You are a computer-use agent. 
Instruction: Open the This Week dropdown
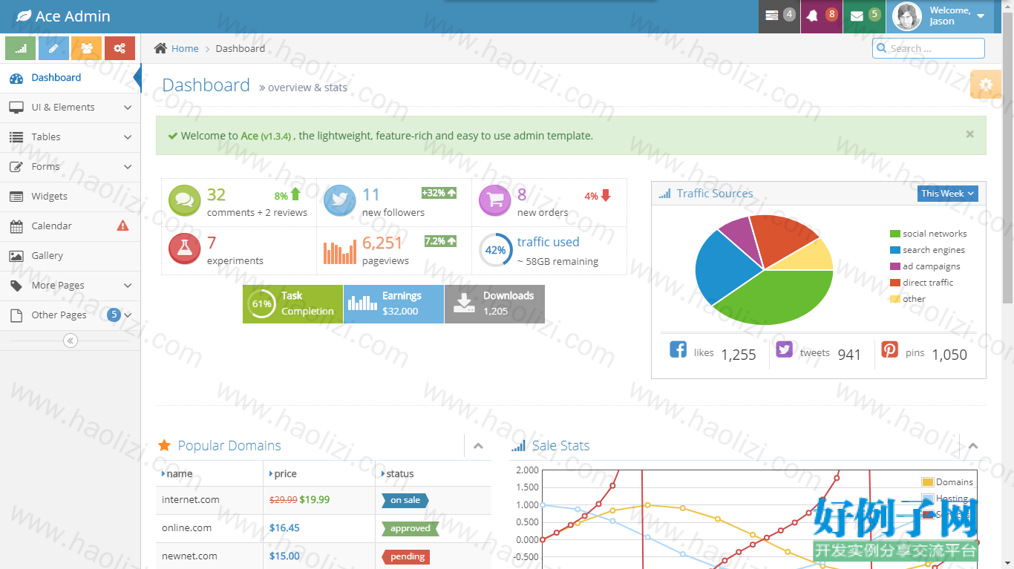coord(948,194)
